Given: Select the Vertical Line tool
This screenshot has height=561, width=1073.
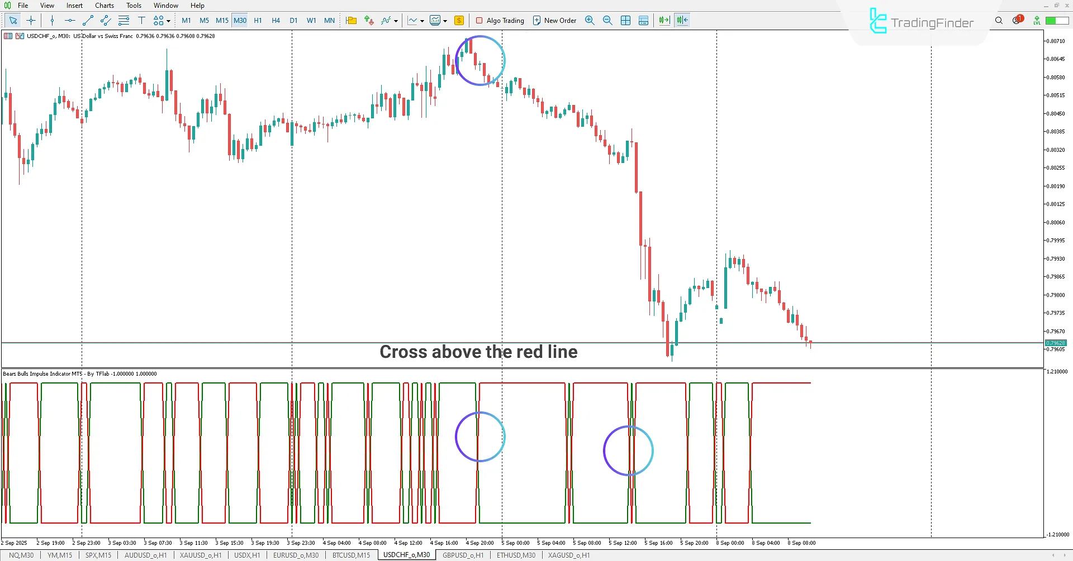Looking at the screenshot, I should pos(52,20).
